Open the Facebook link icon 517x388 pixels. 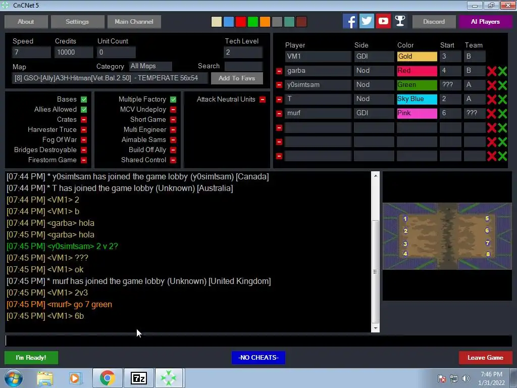350,21
